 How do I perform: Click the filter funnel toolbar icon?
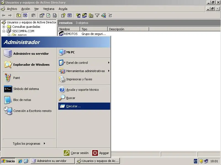click(x=97, y=15)
